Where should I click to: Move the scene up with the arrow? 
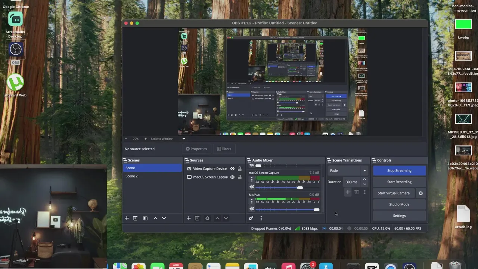(x=155, y=218)
